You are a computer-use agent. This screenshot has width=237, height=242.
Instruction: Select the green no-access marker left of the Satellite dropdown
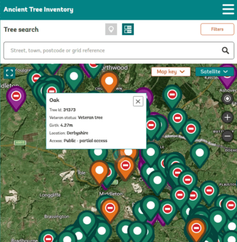172,96
